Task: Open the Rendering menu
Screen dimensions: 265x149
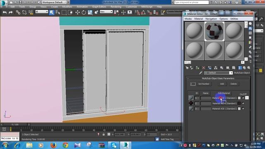Action: pos(116,7)
